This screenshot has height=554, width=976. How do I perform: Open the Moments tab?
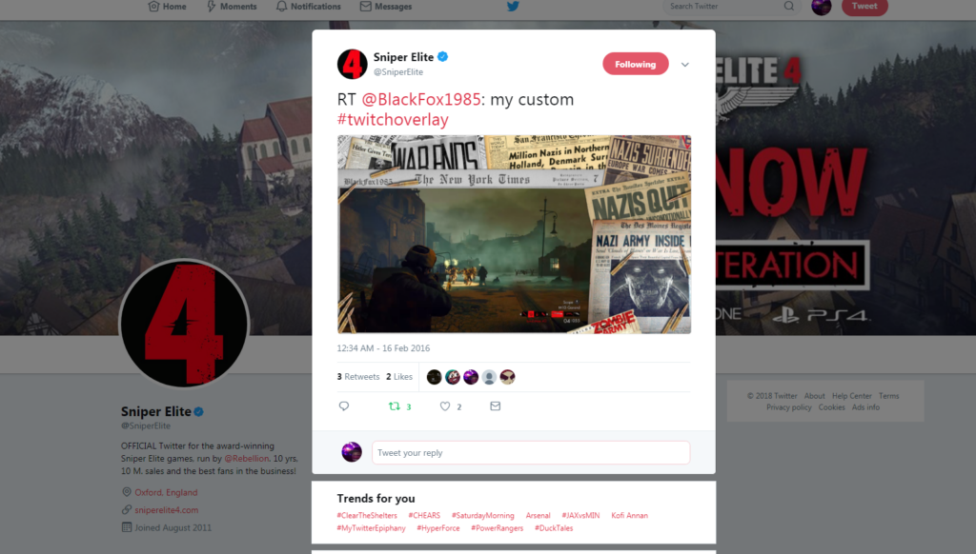point(231,7)
